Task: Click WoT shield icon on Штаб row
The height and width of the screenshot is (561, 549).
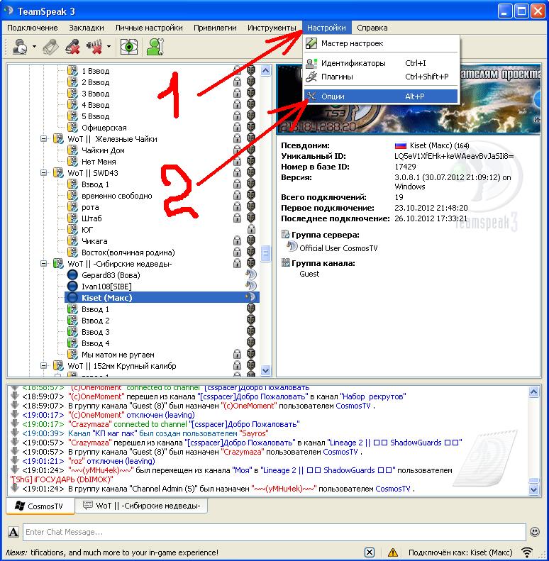Action: click(251, 218)
